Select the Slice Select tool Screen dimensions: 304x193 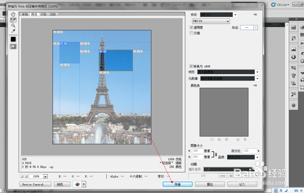(13, 20)
